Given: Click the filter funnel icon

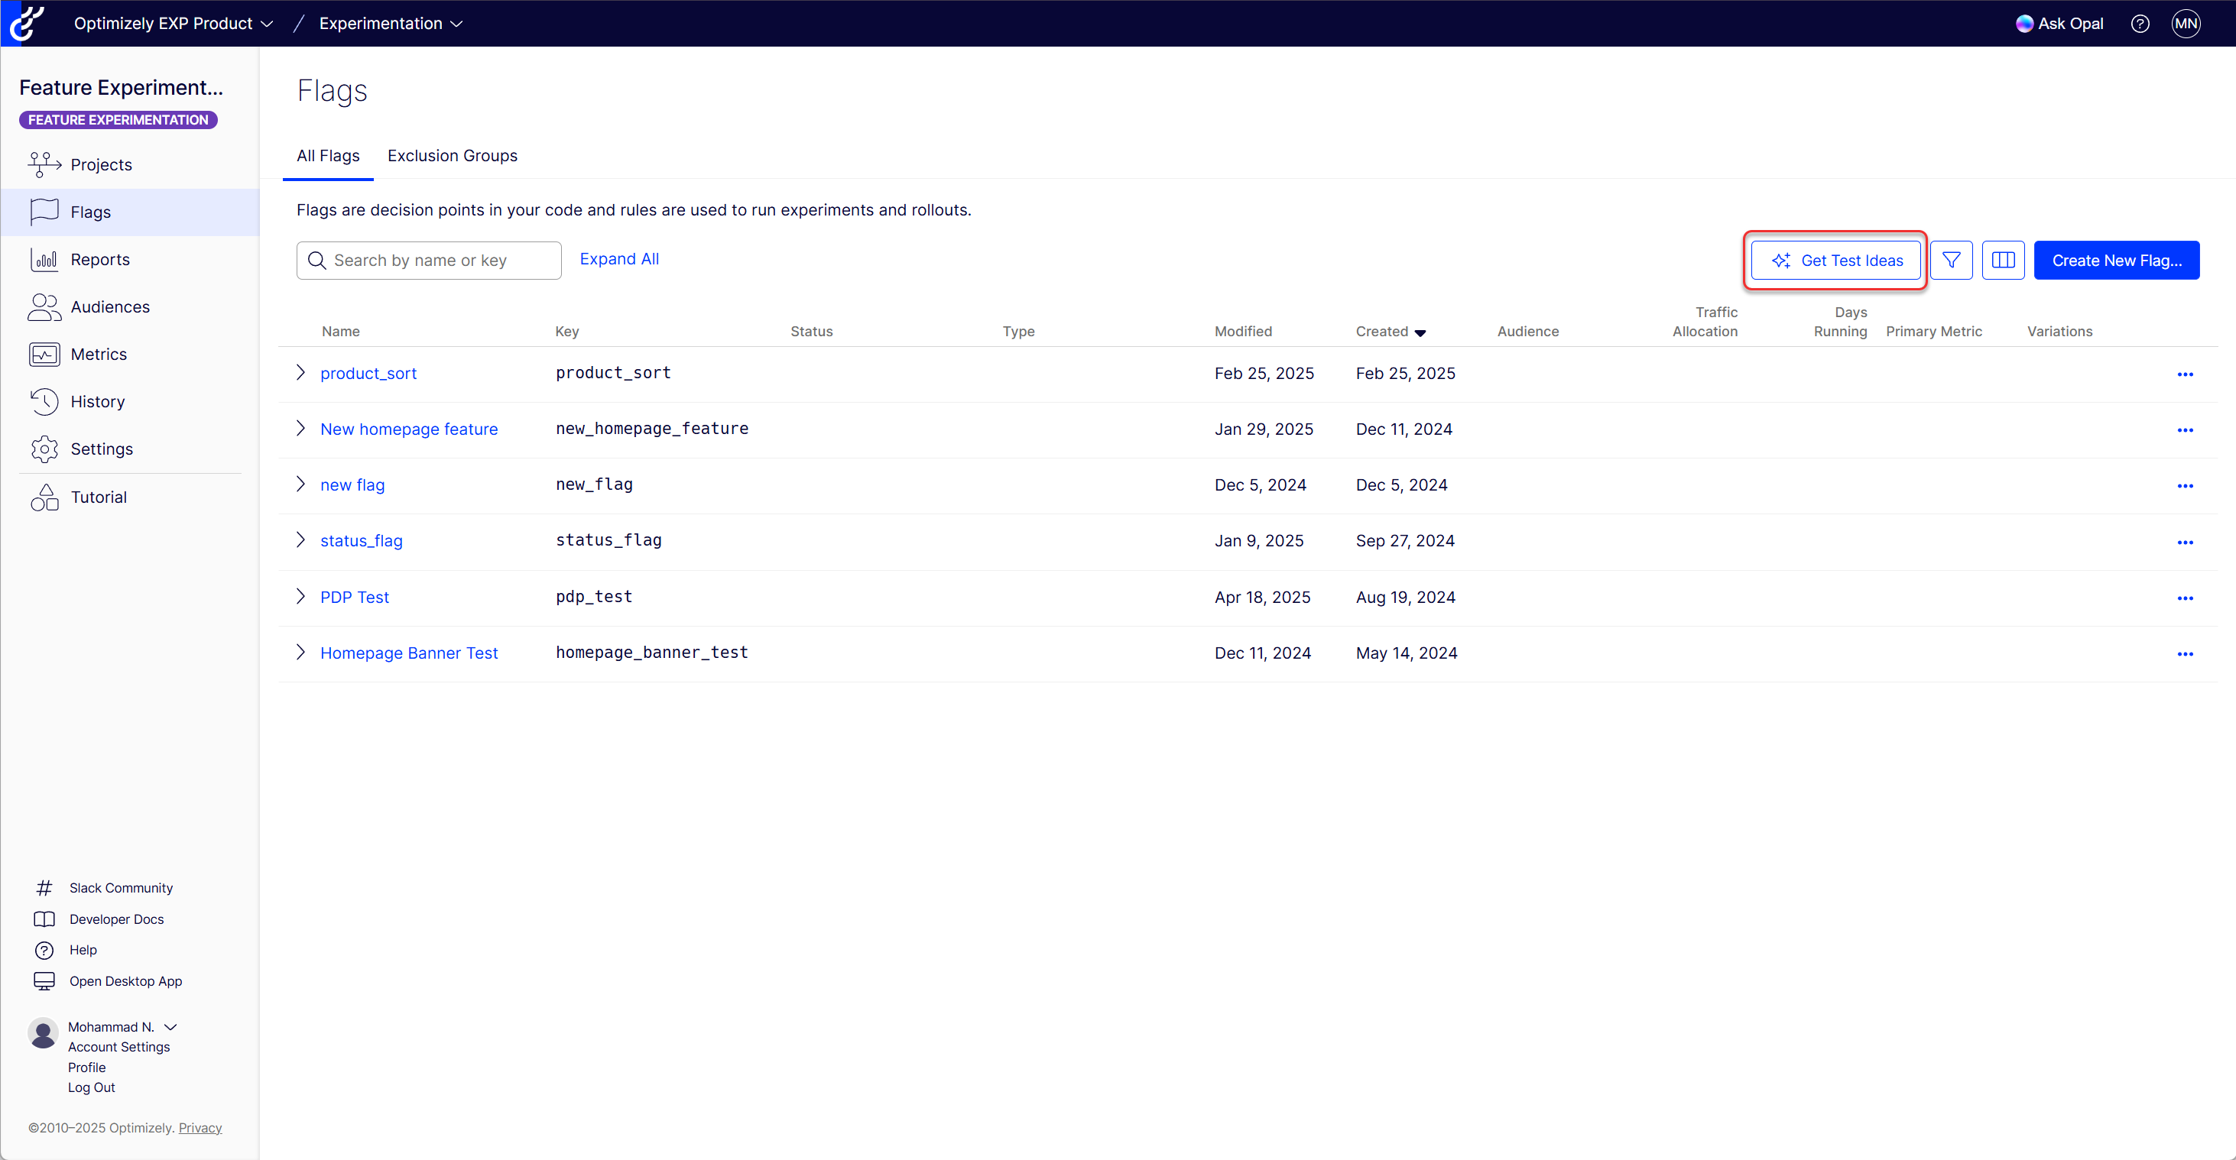Looking at the screenshot, I should click(1950, 261).
